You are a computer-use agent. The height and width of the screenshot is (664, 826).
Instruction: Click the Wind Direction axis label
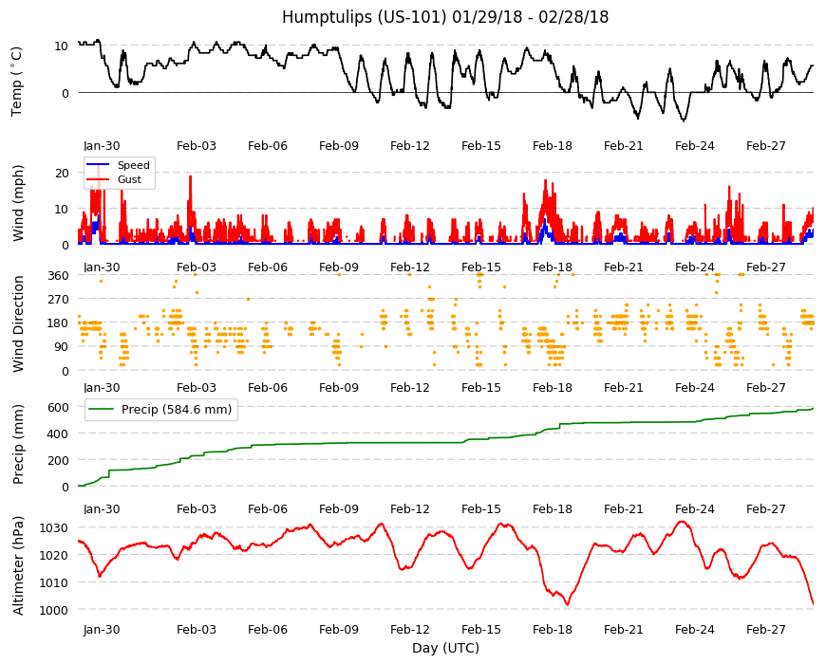click(x=18, y=323)
